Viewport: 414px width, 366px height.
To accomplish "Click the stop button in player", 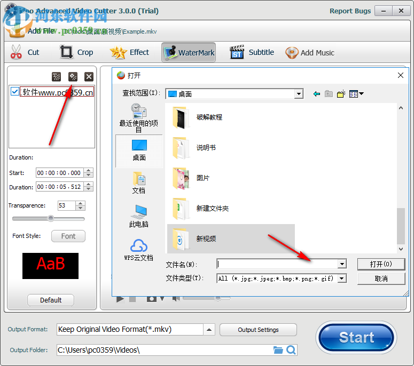I will point(132,299).
